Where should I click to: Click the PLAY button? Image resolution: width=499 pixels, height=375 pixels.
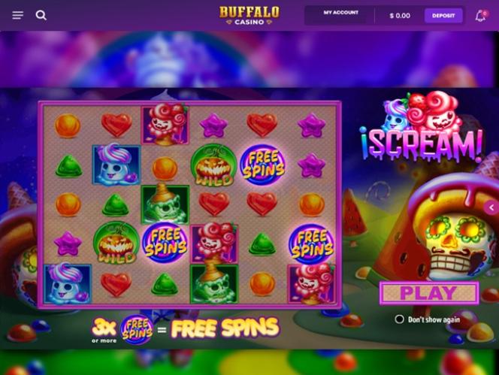tap(429, 293)
